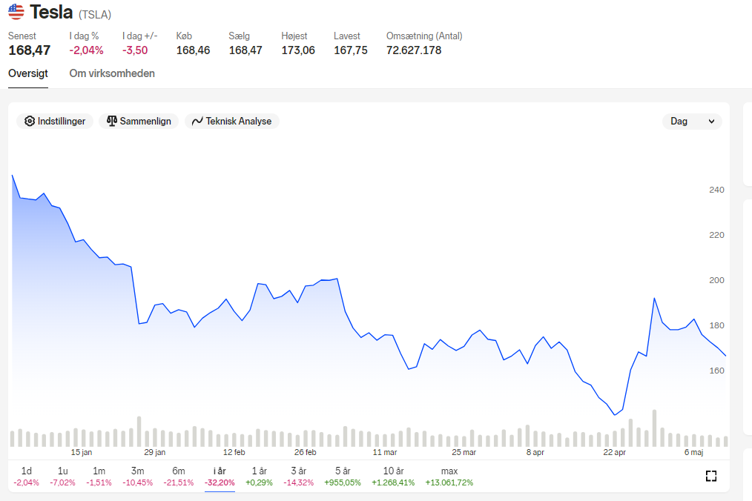Click the 240 price axis label
This screenshot has width=752, height=501.
tap(716, 190)
